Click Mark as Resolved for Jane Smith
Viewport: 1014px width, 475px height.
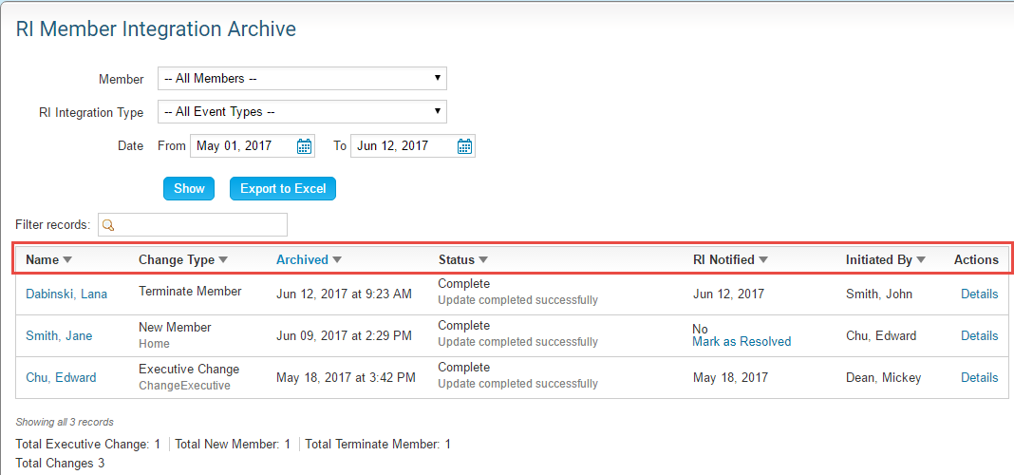(742, 342)
